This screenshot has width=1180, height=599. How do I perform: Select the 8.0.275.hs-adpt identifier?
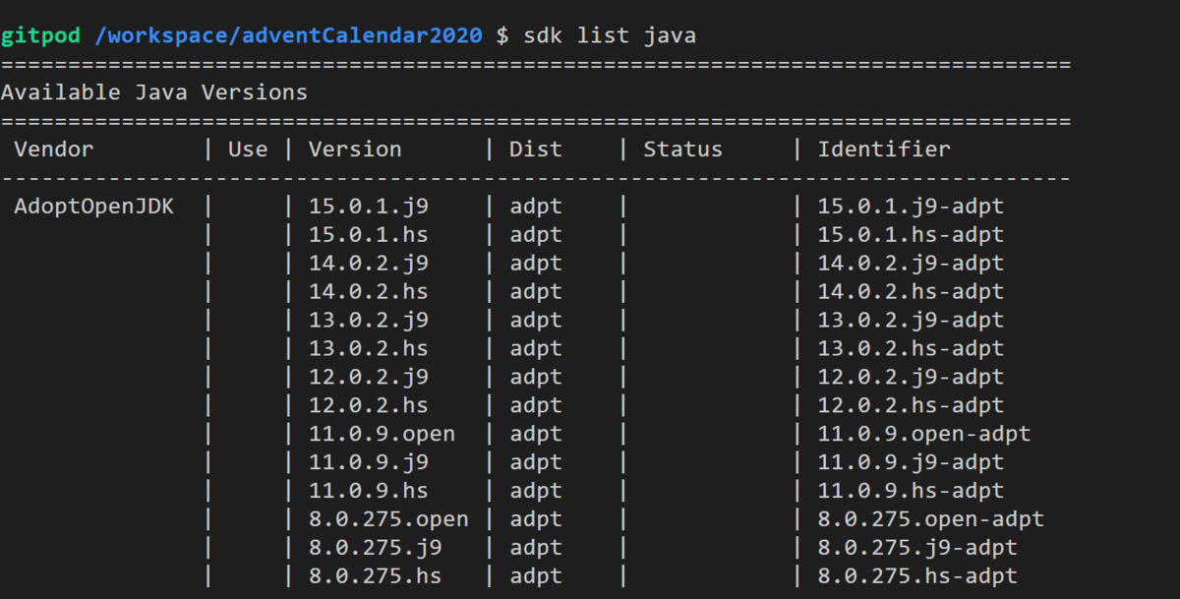[x=917, y=577]
